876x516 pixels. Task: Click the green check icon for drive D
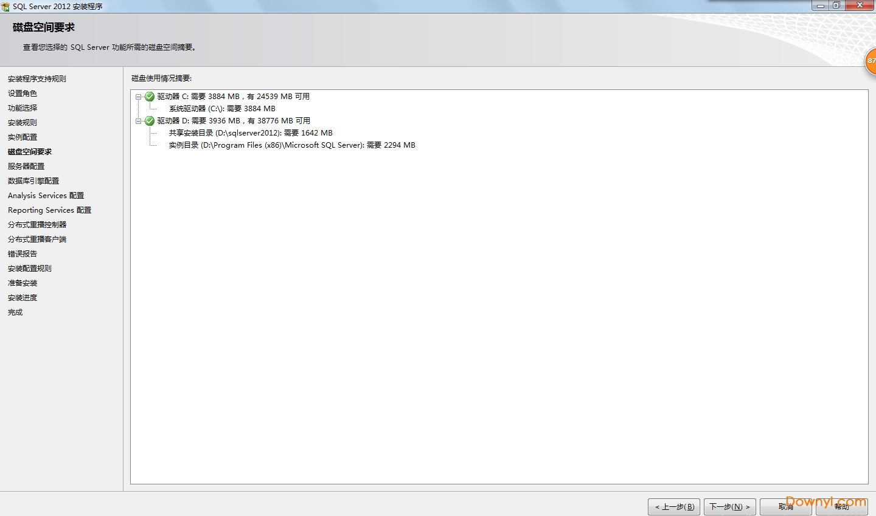coord(150,120)
